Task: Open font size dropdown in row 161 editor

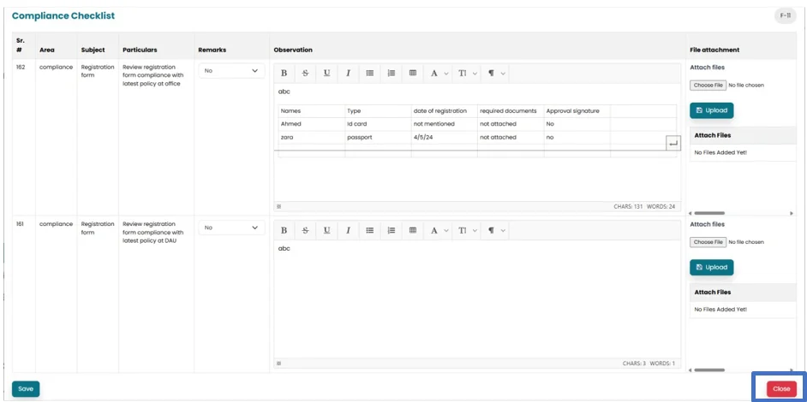Action: 467,230
